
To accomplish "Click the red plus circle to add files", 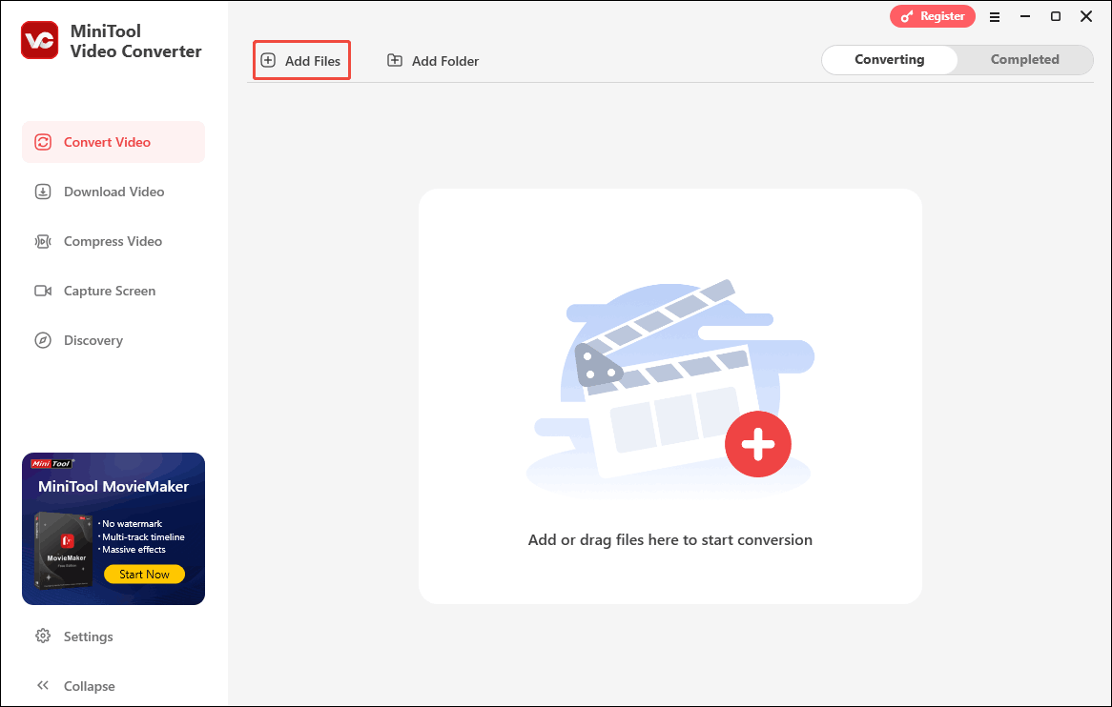I will coord(757,444).
